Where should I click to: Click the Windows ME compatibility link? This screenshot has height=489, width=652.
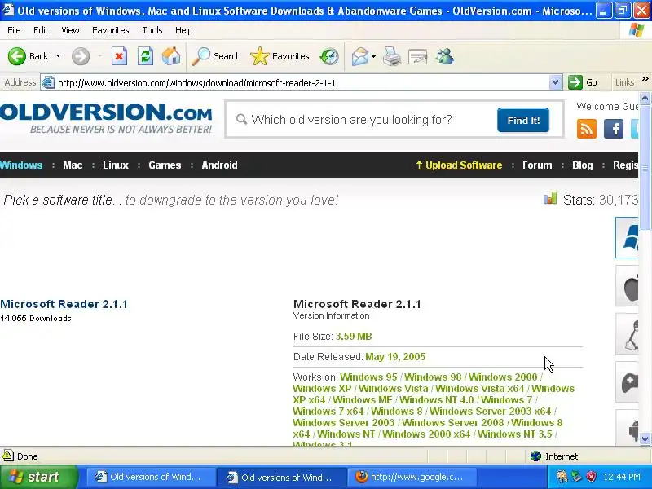(x=362, y=400)
